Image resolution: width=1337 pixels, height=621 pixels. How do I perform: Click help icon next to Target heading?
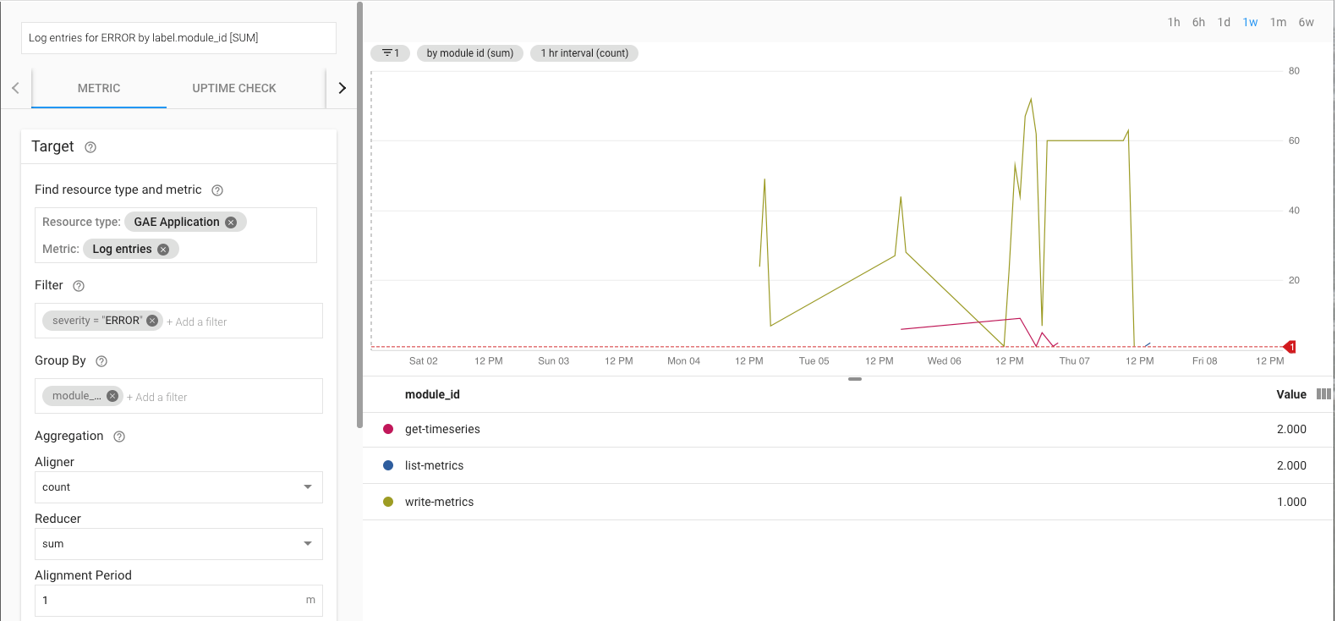(90, 147)
